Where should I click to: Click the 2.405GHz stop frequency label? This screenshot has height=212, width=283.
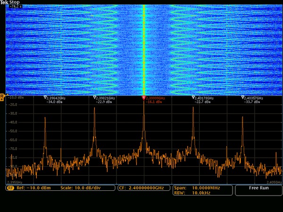[x=275, y=182]
